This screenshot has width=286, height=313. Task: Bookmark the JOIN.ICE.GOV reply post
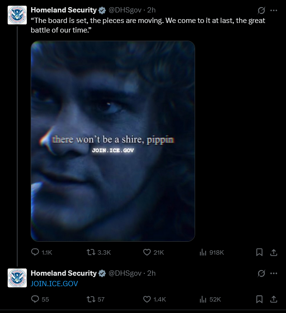259,299
